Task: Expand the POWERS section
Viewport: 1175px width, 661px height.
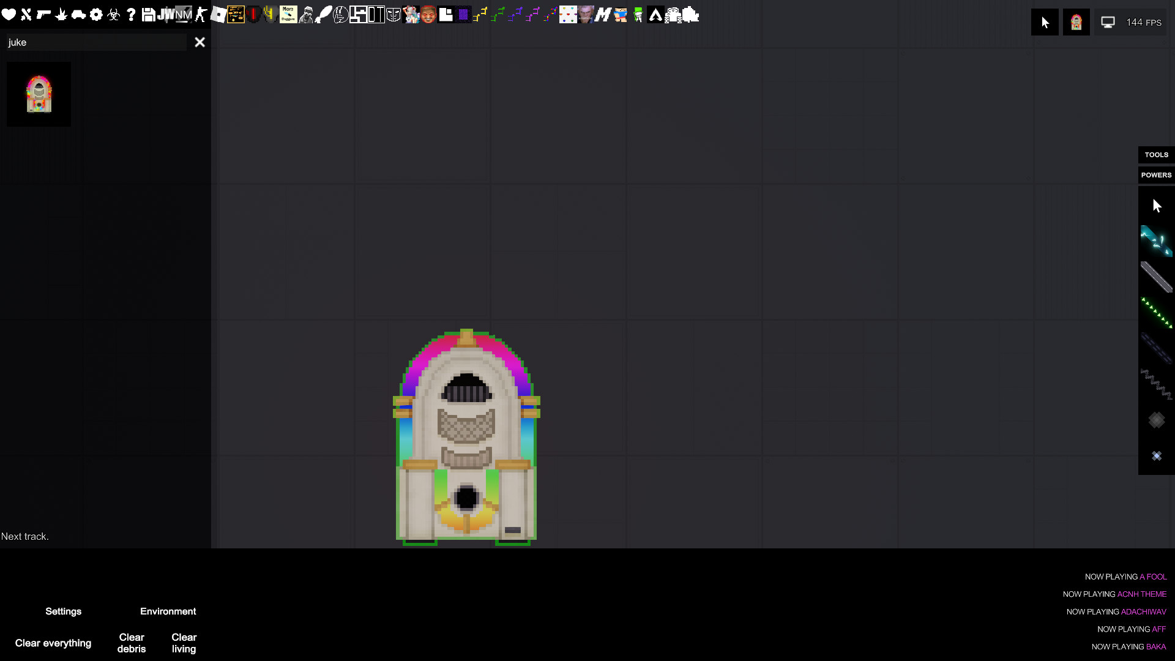Action: [x=1156, y=174]
